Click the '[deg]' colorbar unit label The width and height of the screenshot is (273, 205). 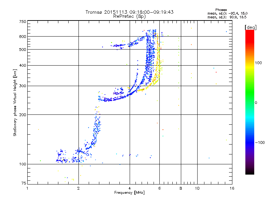pos(250,27)
